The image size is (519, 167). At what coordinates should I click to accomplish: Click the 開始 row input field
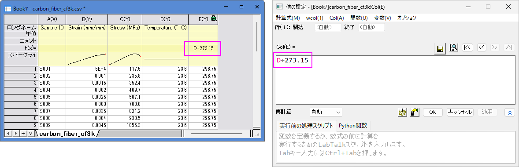pyautogui.click(x=327, y=27)
